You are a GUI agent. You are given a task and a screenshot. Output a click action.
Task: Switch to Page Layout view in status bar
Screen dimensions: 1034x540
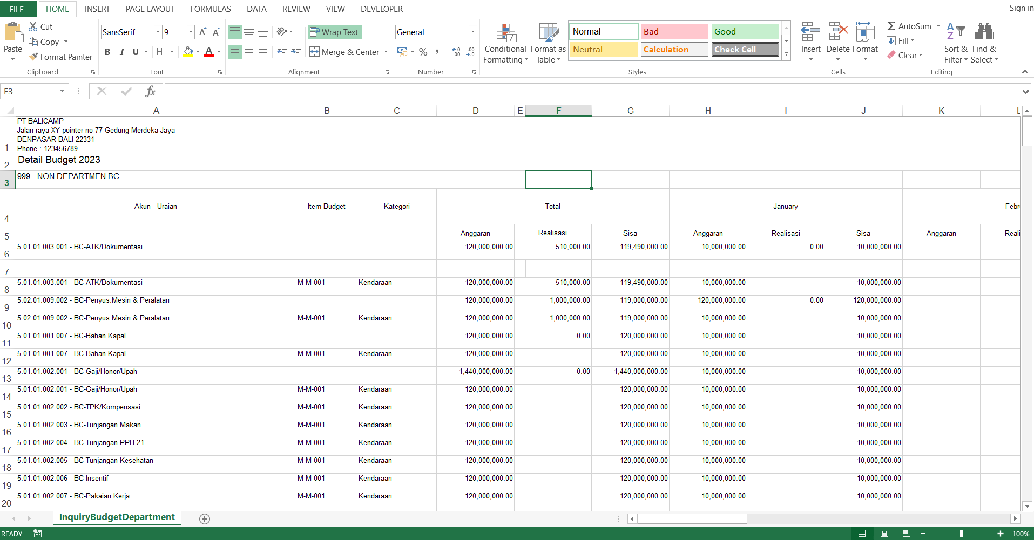pyautogui.click(x=884, y=534)
